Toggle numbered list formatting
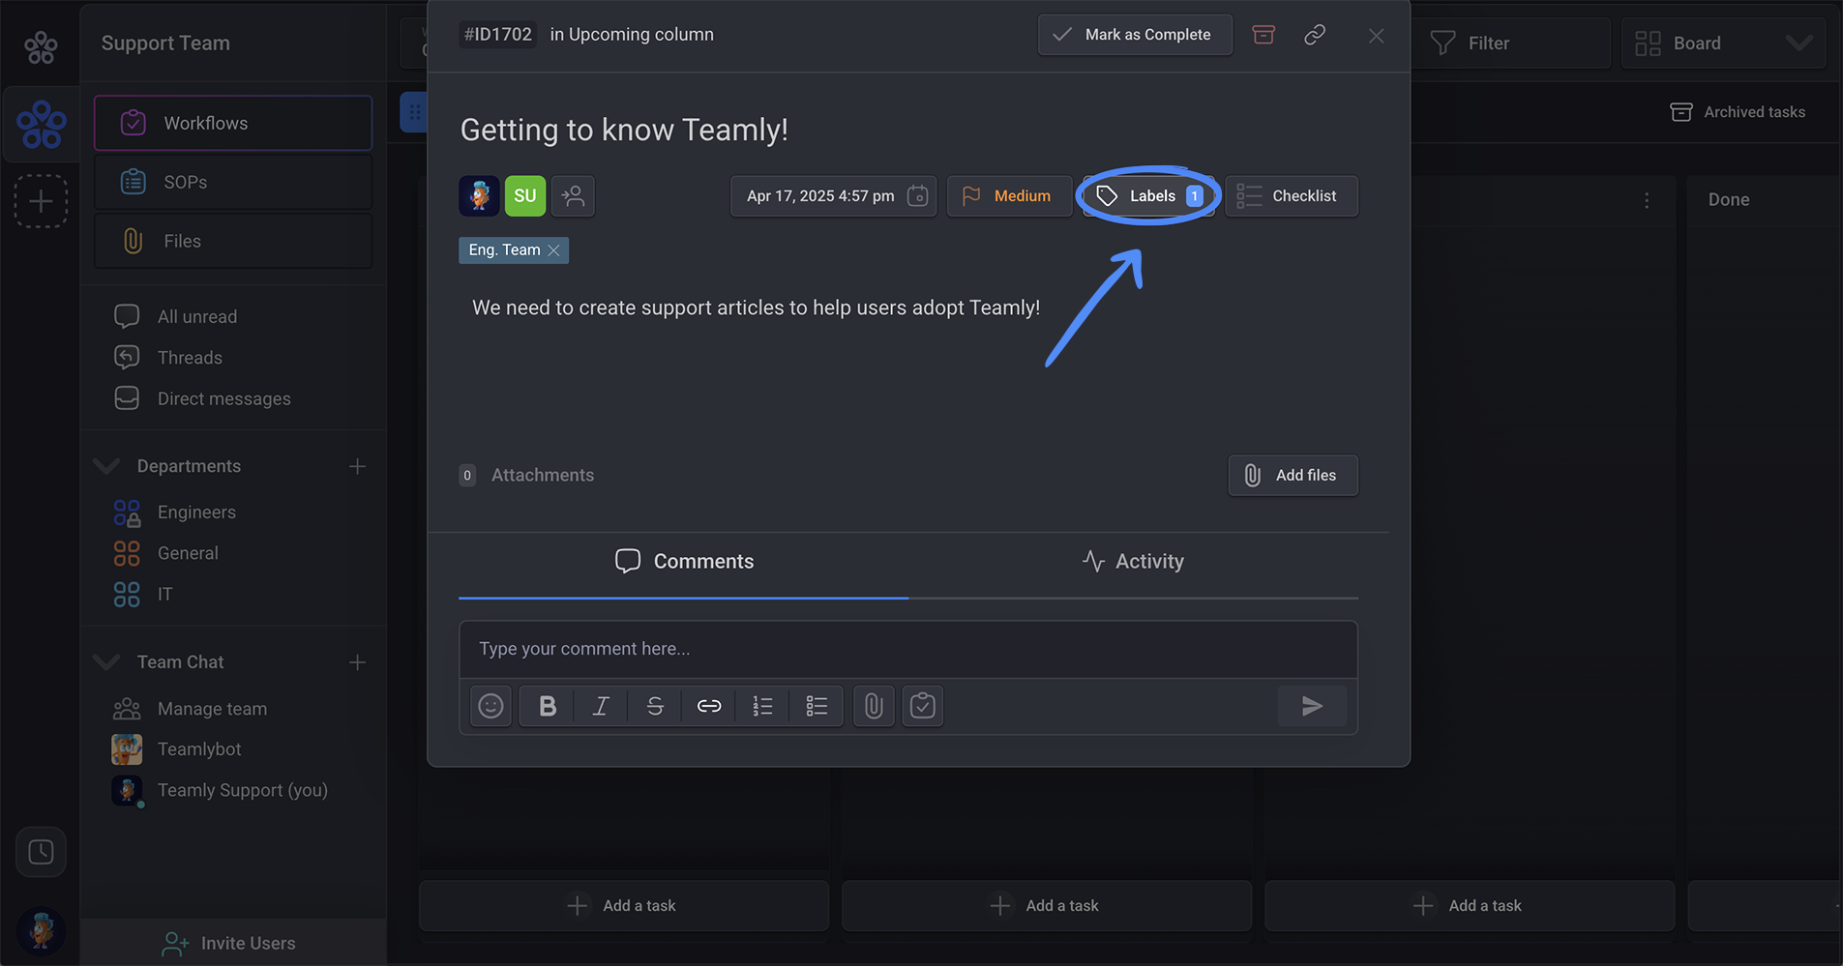This screenshot has width=1843, height=966. point(762,706)
